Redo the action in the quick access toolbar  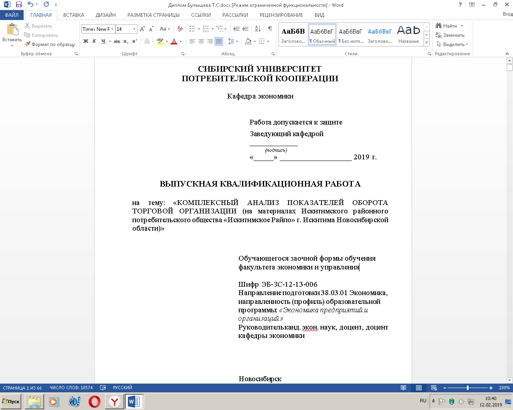click(x=46, y=5)
